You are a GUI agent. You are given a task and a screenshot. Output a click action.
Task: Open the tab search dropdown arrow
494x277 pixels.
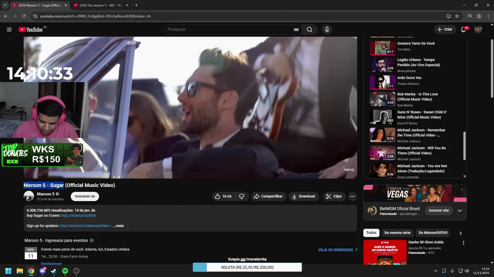(5, 5)
